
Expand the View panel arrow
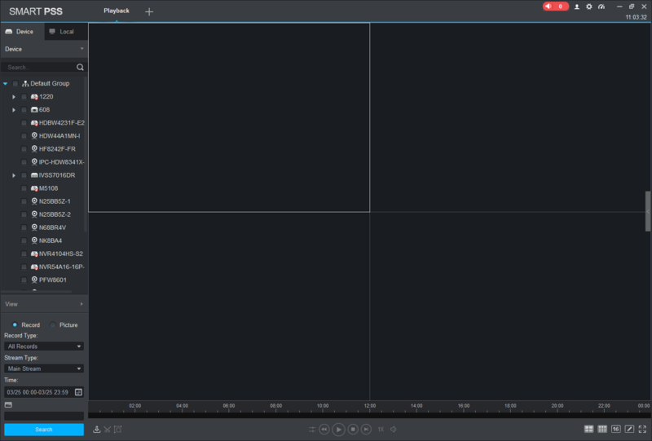[x=81, y=304]
